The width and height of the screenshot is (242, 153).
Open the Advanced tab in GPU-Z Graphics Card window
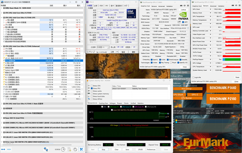[x=162, y=6]
